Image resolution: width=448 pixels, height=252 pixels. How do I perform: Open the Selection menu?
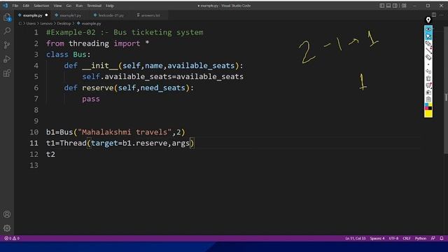[x=41, y=6]
